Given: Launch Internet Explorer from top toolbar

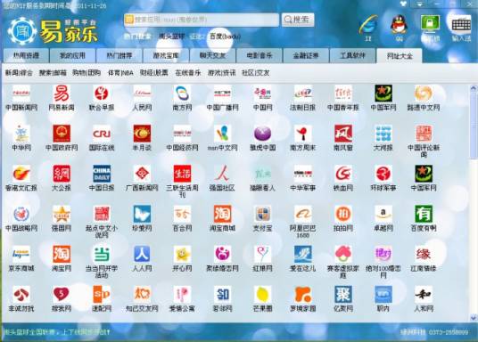Looking at the screenshot, I should point(368,25).
